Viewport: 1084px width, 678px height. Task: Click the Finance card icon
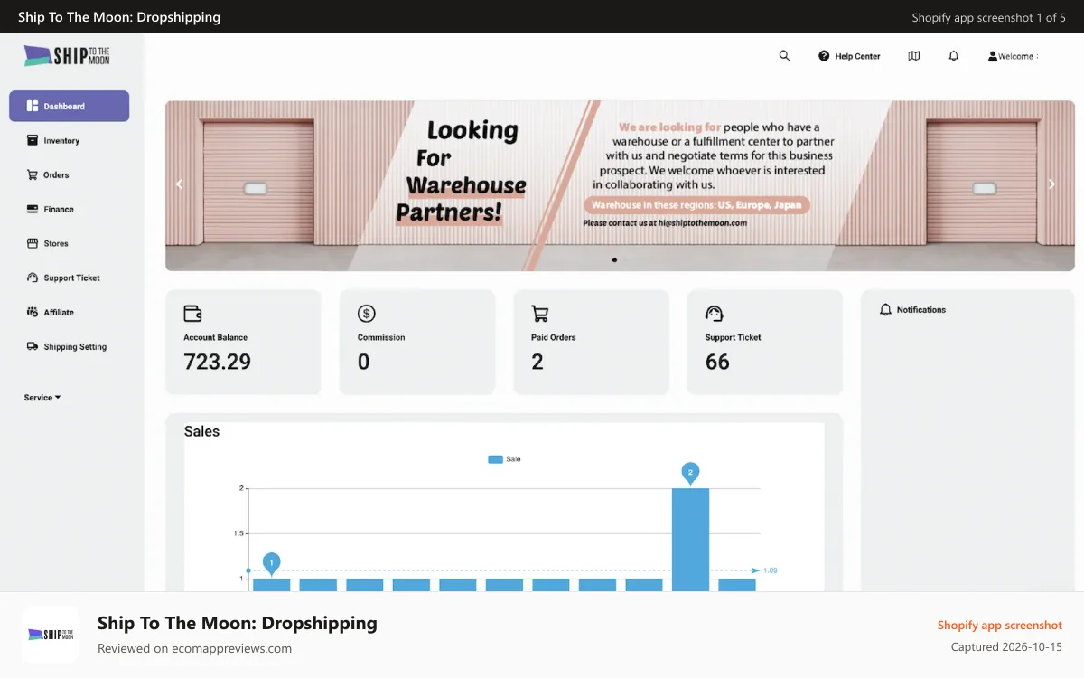click(33, 209)
